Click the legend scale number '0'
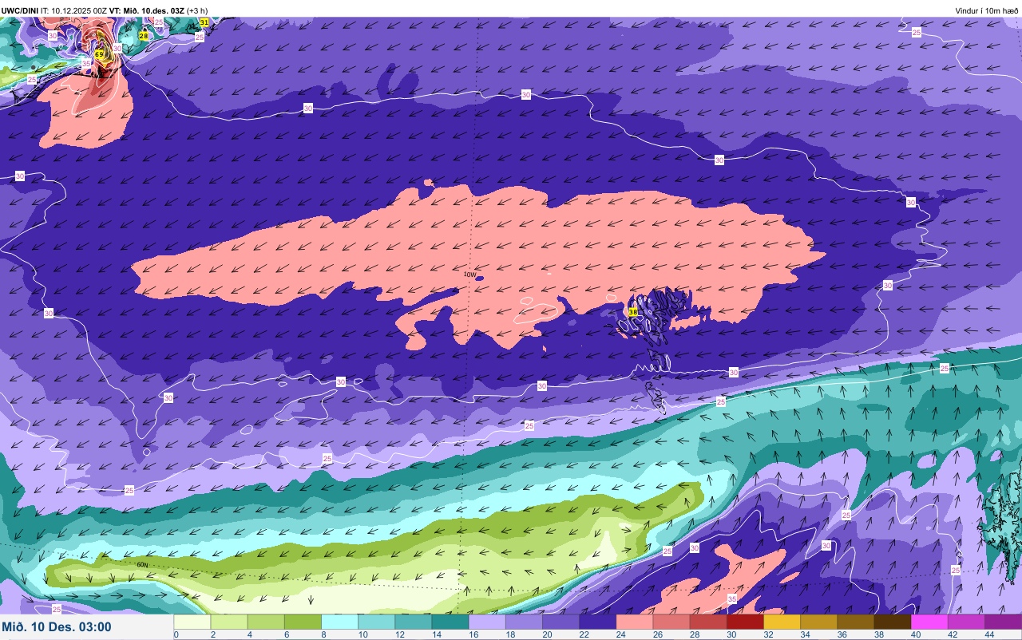The image size is (1022, 640). pyautogui.click(x=176, y=634)
